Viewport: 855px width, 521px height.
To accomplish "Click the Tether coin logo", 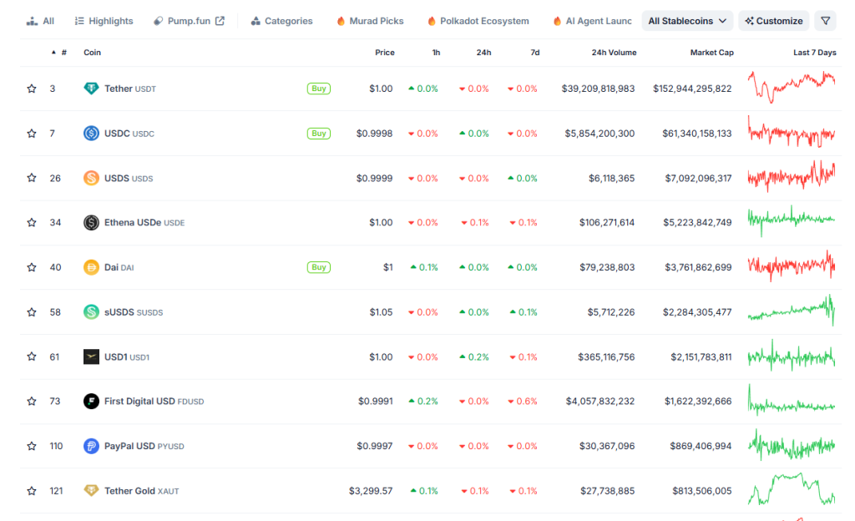I will [91, 89].
